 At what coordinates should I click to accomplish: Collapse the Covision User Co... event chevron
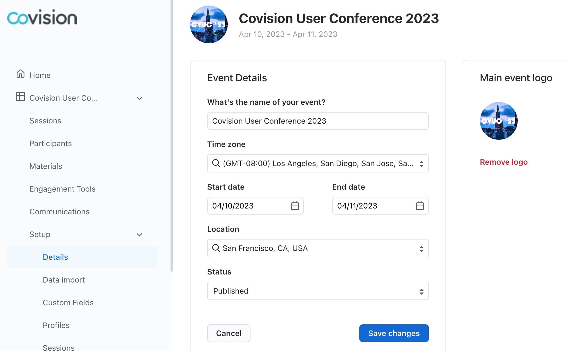click(139, 98)
